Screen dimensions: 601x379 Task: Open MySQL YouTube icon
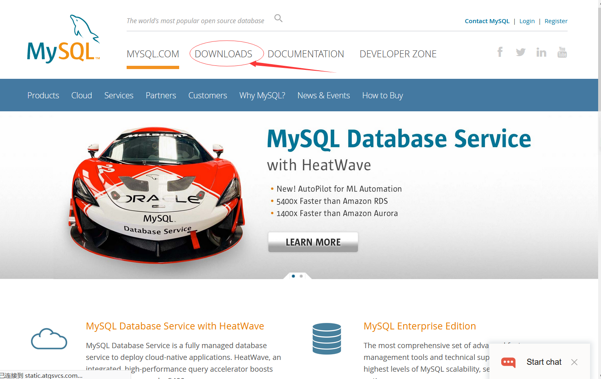(x=562, y=52)
